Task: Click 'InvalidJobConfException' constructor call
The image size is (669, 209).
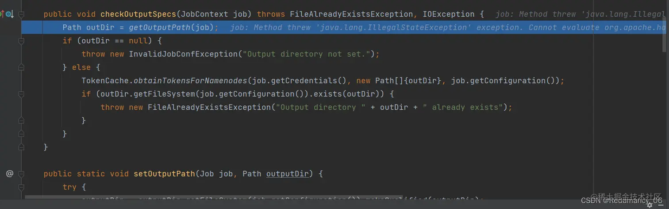Action: tap(183, 54)
